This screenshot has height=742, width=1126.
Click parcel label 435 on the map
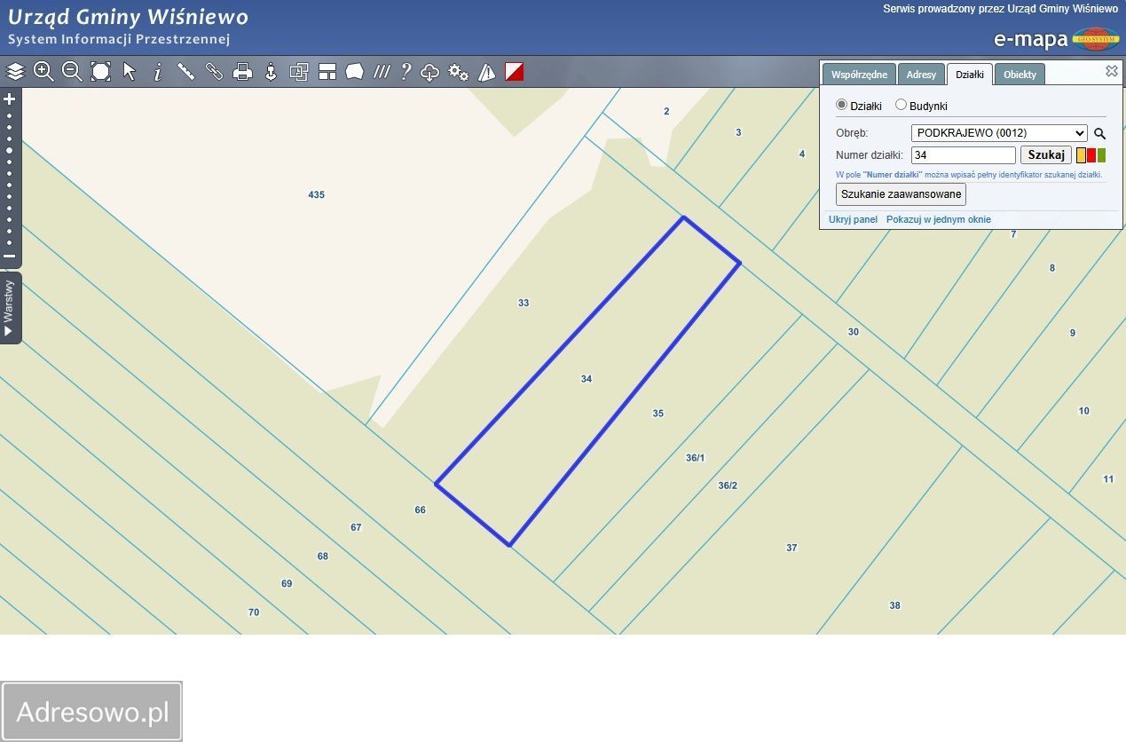(x=316, y=194)
